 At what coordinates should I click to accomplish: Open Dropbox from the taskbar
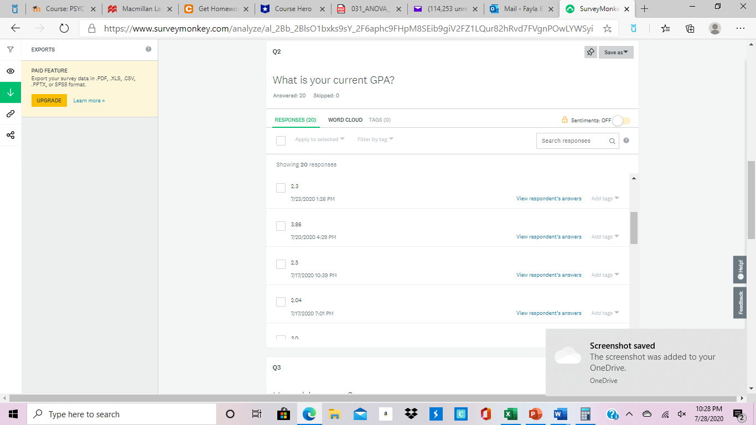pos(411,414)
